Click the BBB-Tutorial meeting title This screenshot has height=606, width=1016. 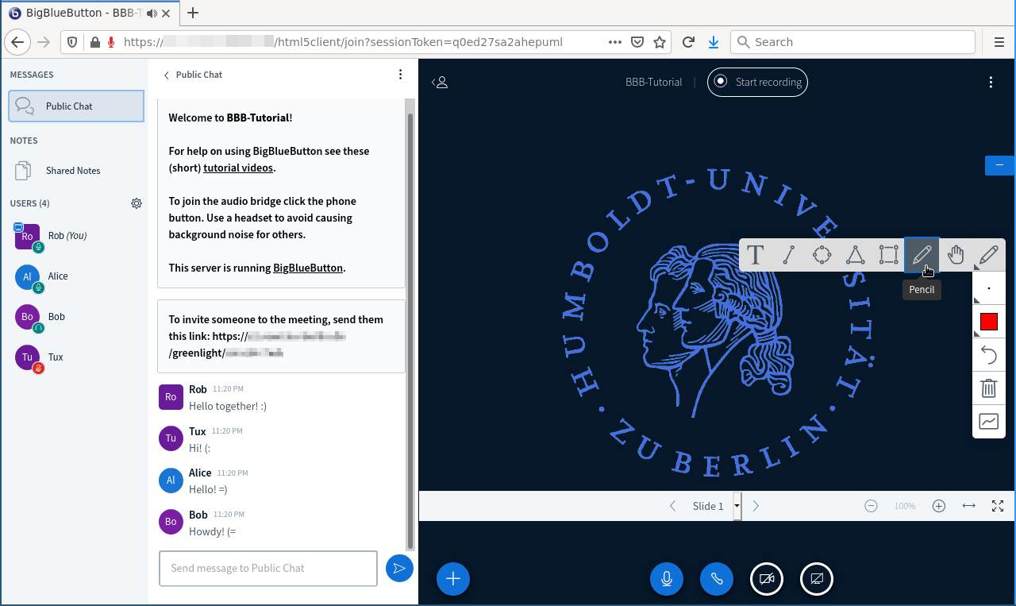point(653,82)
